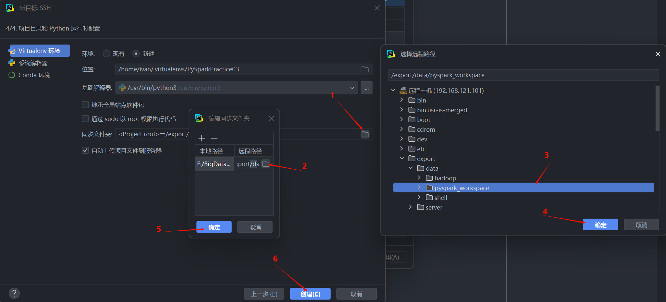The width and height of the screenshot is (666, 302).
Task: Enable inherit global site-packages checkbox
Action: (85, 105)
